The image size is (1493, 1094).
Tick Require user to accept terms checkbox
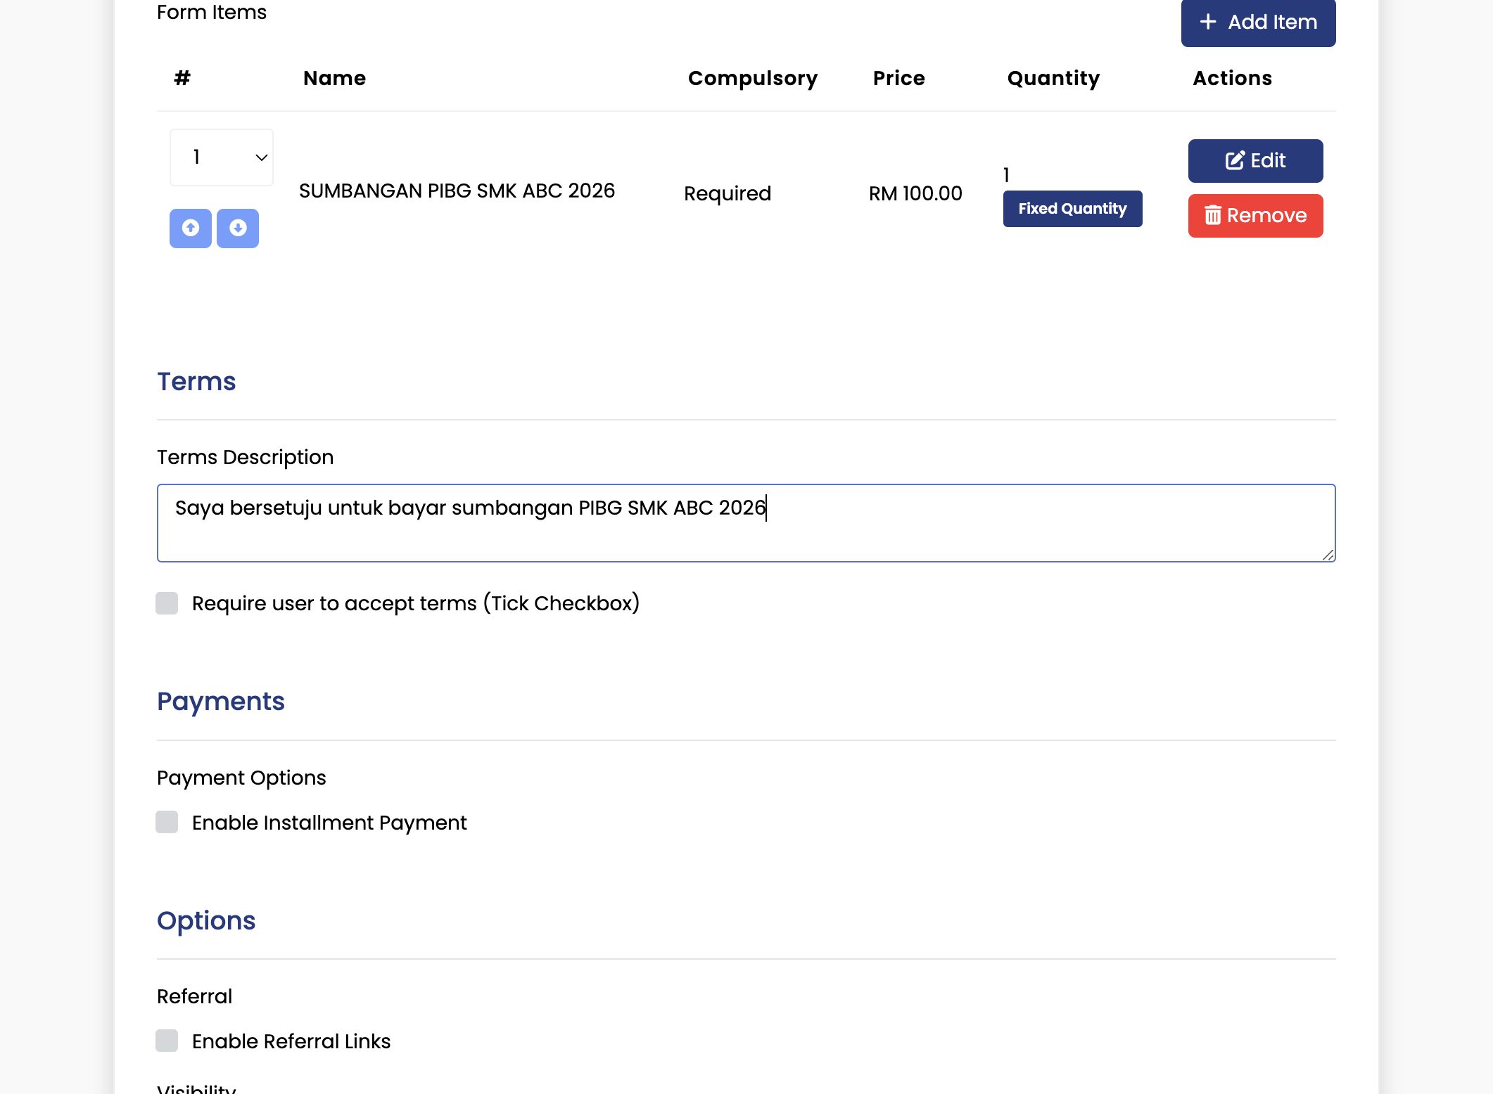click(x=167, y=603)
